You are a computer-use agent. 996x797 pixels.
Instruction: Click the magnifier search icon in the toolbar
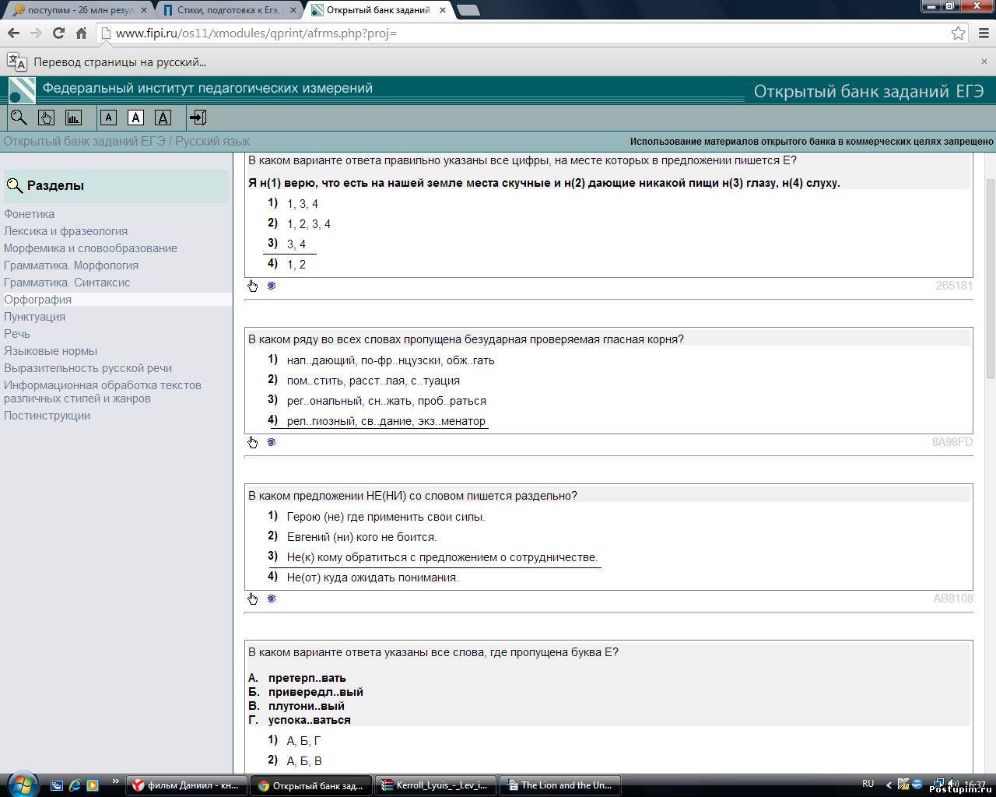19,118
